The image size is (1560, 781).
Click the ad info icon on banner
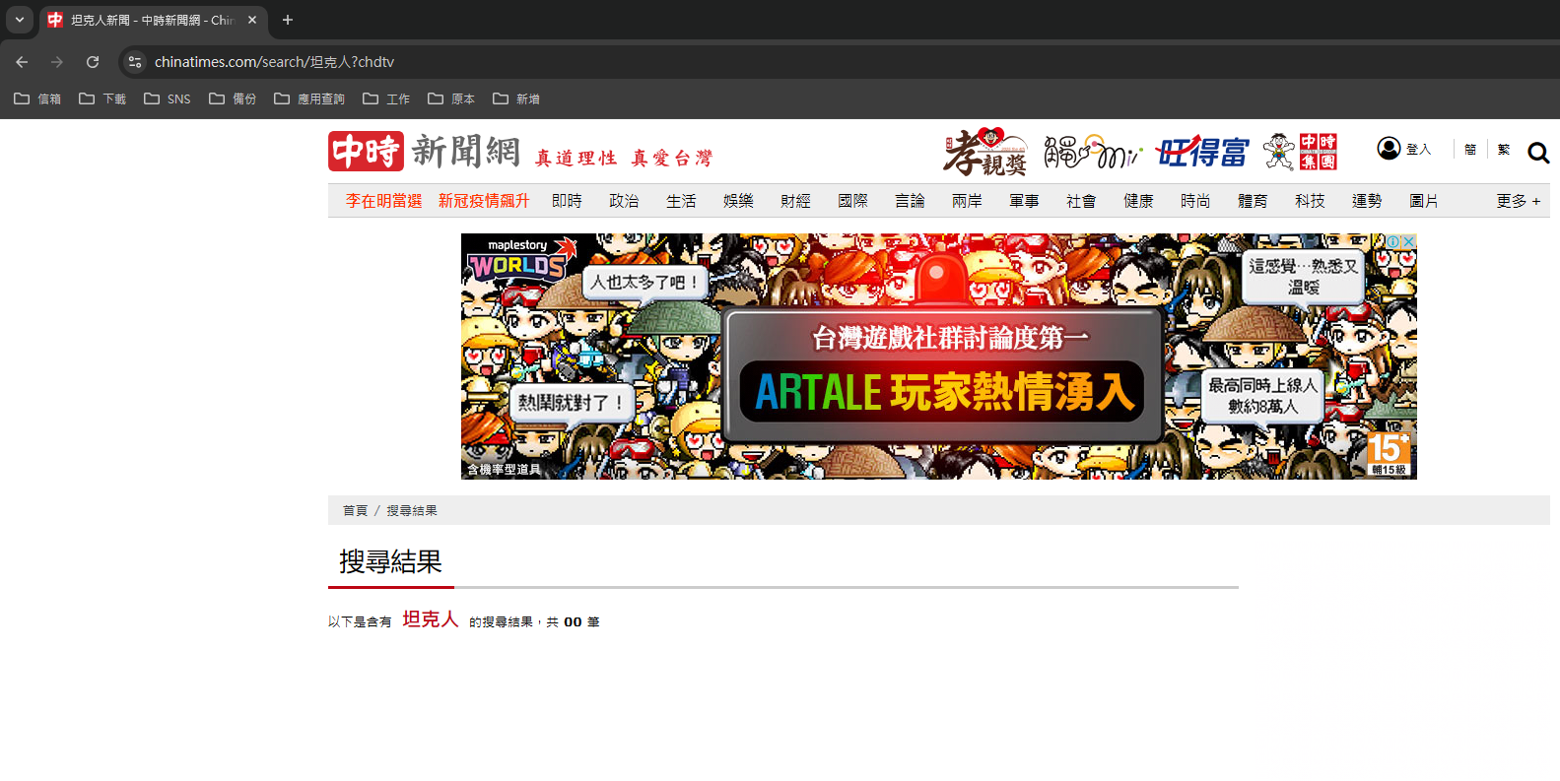1393,241
